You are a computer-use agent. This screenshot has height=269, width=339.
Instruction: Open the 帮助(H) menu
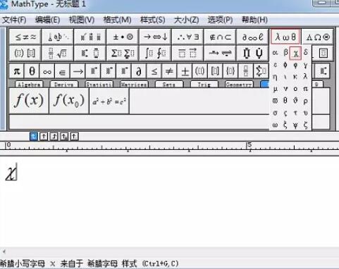[x=255, y=20]
